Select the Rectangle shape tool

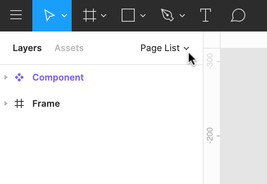[x=128, y=16]
